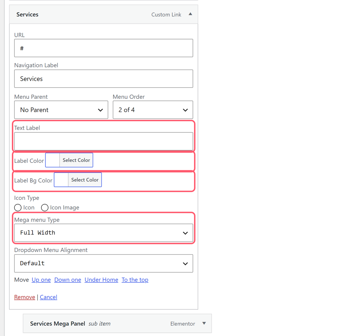This screenshot has height=336, width=347.
Task: Click the Cancel link
Action: pos(49,297)
